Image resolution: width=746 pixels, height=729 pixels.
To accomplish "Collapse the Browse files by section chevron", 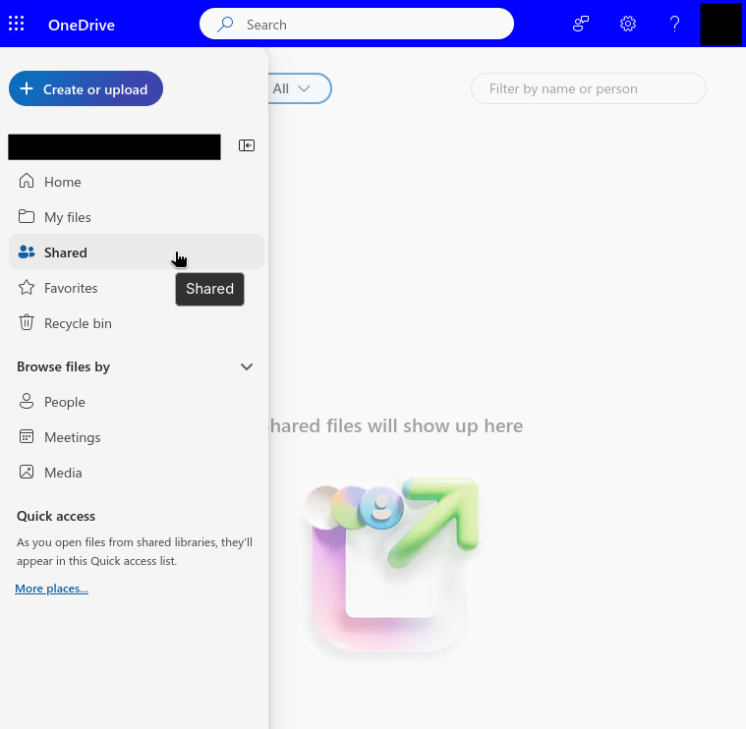I will pyautogui.click(x=247, y=366).
